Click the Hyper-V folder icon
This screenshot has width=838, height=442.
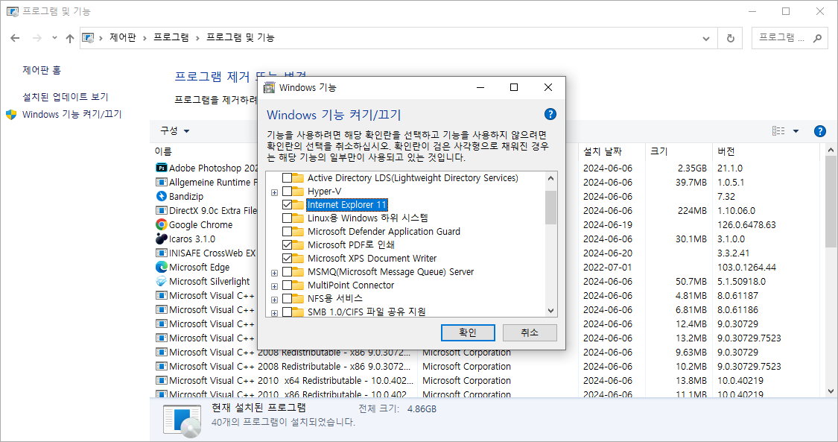point(298,192)
